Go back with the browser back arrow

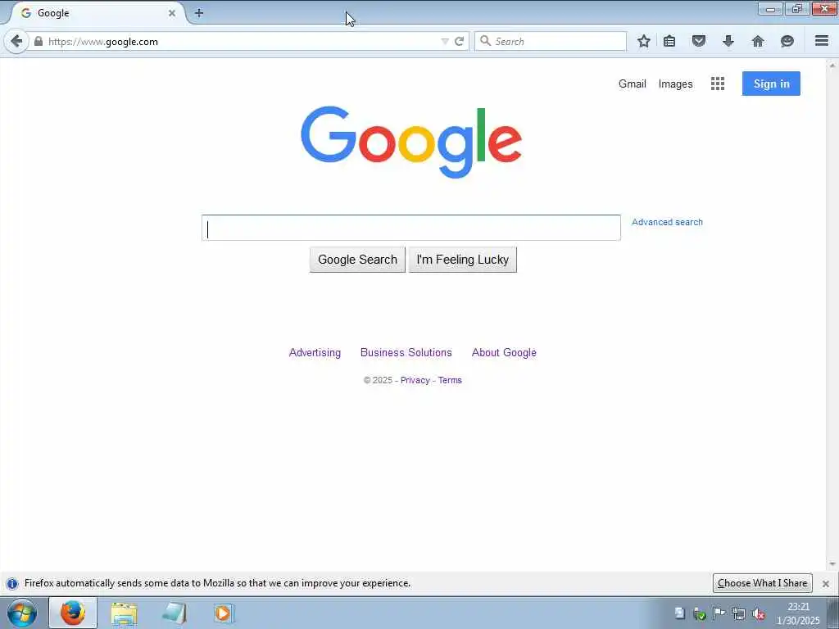[16, 41]
